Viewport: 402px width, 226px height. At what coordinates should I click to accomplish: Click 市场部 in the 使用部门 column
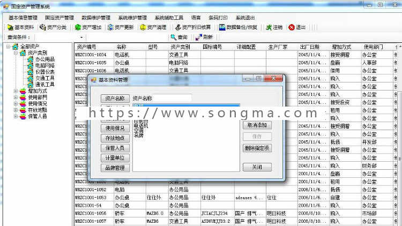tap(369, 214)
